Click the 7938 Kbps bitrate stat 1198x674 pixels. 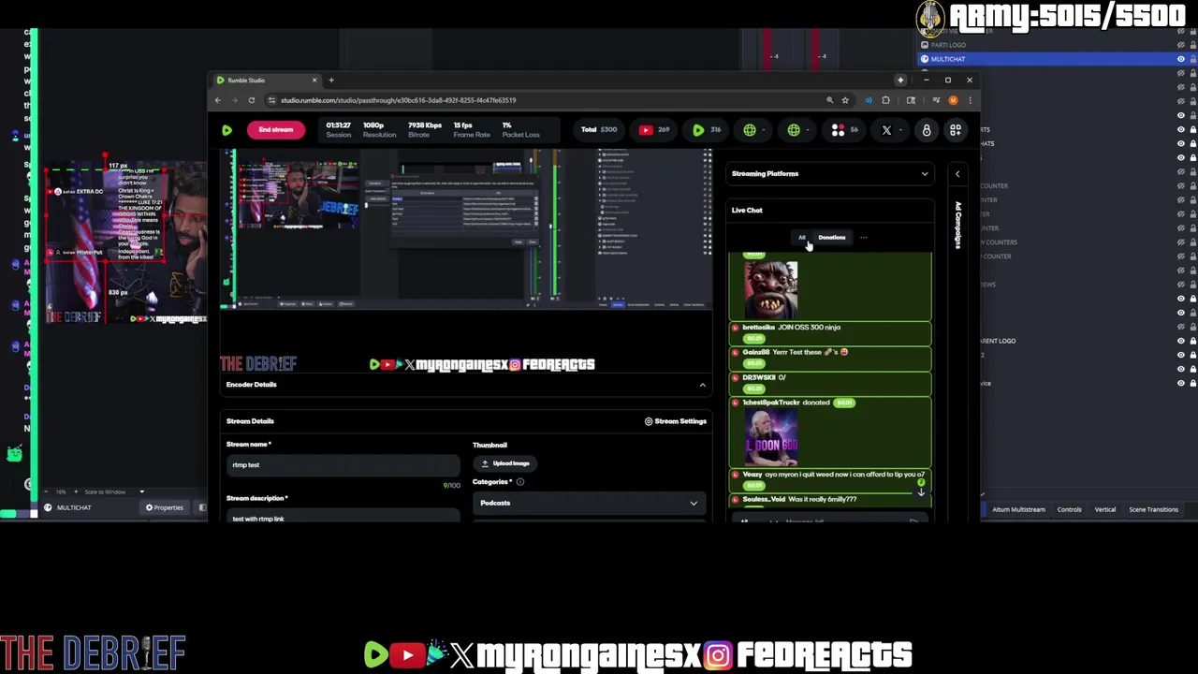click(x=424, y=130)
